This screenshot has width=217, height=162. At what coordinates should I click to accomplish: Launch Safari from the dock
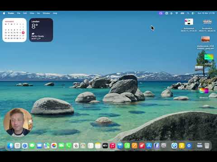(x=25, y=146)
